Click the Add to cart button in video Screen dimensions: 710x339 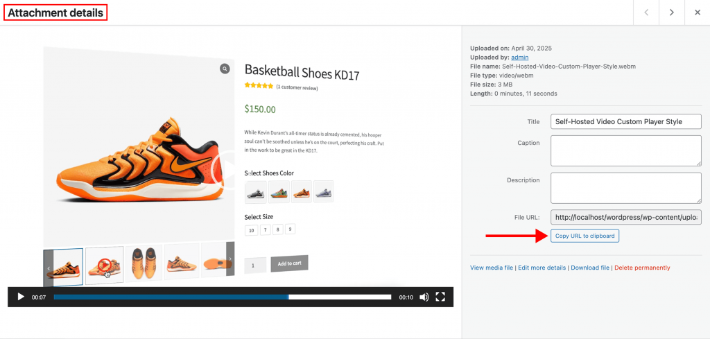[x=289, y=263]
